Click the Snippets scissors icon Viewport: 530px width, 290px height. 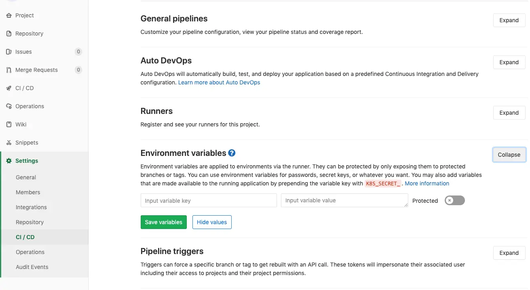pyautogui.click(x=9, y=143)
